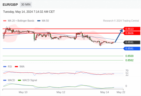The width and height of the screenshot is (141, 96).
Task: Click the pink MA 20 color swatch
Action: click(x=5, y=21)
